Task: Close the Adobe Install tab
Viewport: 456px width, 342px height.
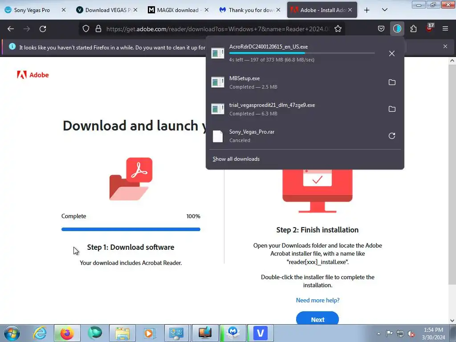Action: tap(350, 10)
